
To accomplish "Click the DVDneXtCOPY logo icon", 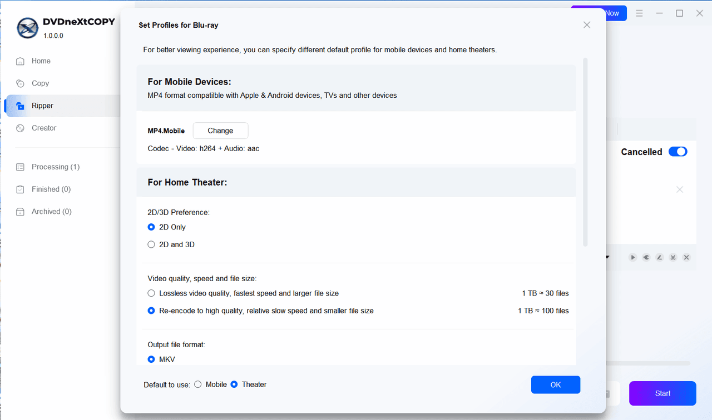I will [27, 27].
